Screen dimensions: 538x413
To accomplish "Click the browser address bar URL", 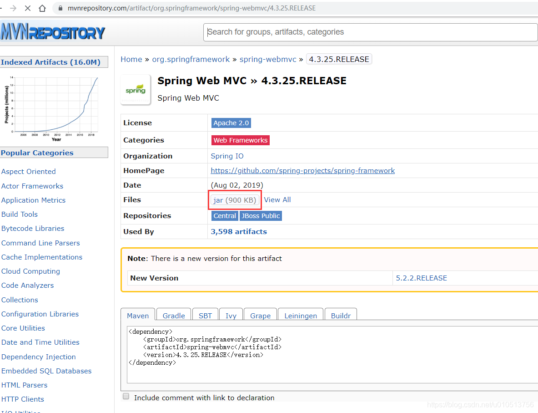I will (191, 8).
